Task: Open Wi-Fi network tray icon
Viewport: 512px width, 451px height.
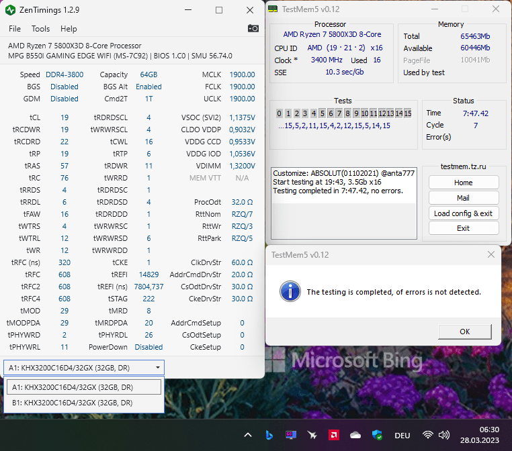Action: [x=427, y=435]
